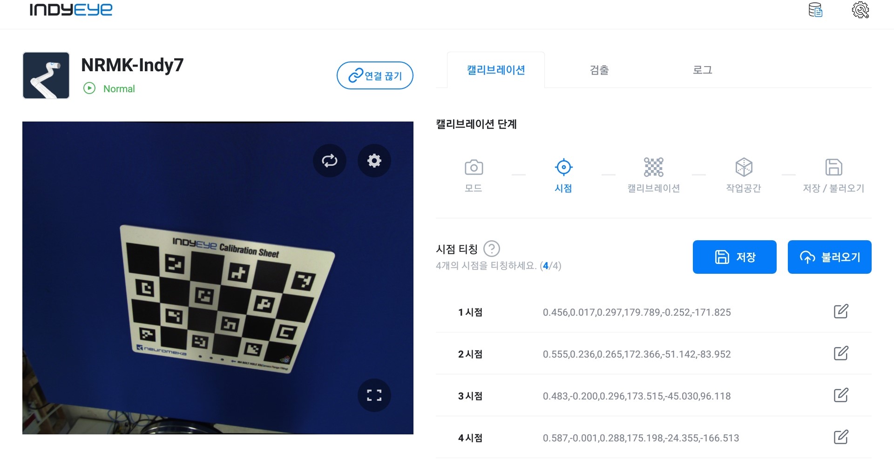
Task: Edit the 1시점 viewpoint entry
Action: (x=841, y=311)
